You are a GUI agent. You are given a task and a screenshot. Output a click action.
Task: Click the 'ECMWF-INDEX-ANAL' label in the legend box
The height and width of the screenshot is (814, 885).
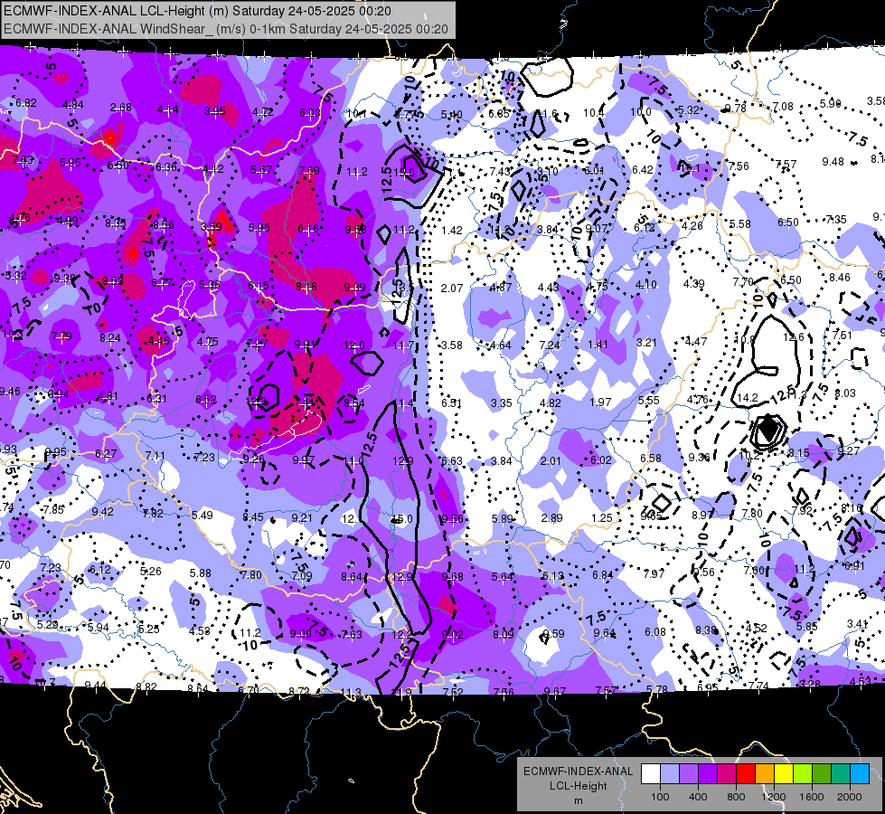579,771
